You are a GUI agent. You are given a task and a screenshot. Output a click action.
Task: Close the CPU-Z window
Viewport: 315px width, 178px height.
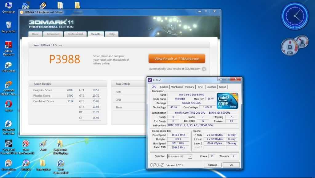pos(236,79)
